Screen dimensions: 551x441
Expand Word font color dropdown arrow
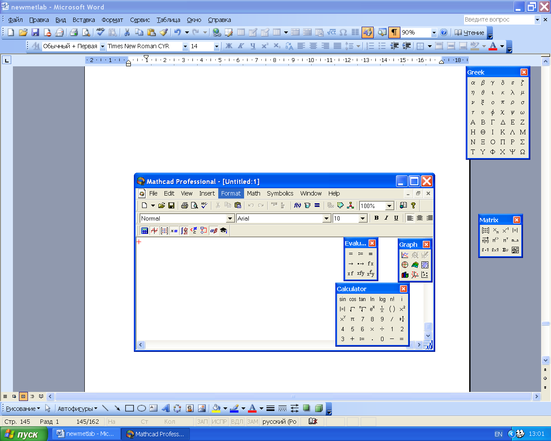pyautogui.click(x=502, y=46)
